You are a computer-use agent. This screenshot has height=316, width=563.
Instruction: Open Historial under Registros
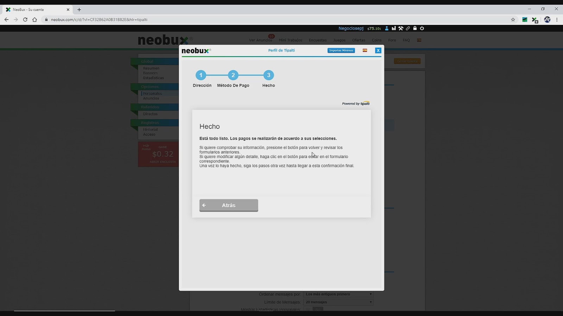point(150,130)
